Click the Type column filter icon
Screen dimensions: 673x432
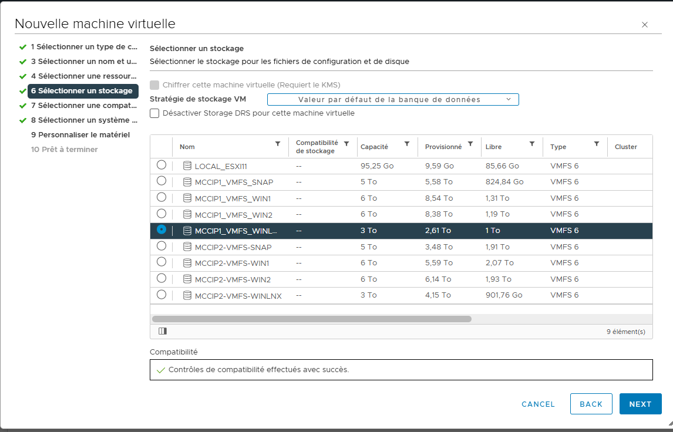(x=597, y=144)
